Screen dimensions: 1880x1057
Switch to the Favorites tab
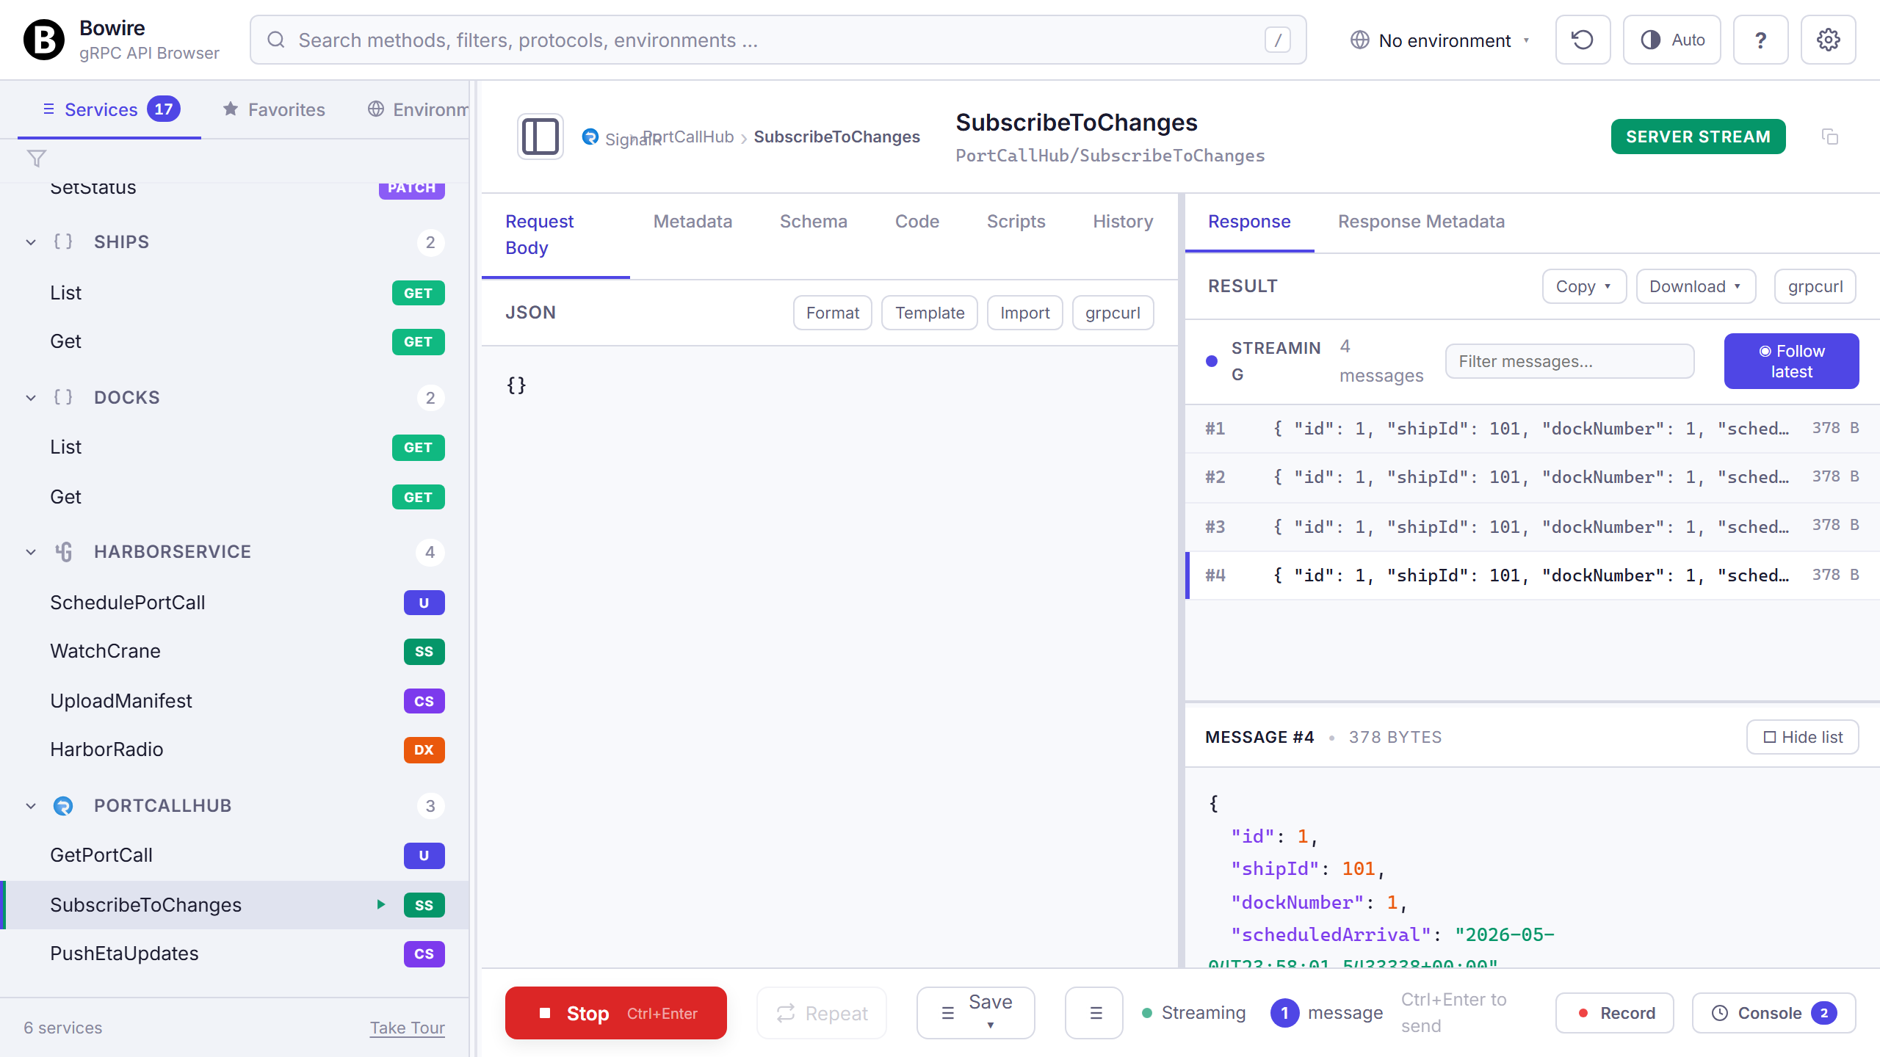(x=273, y=109)
